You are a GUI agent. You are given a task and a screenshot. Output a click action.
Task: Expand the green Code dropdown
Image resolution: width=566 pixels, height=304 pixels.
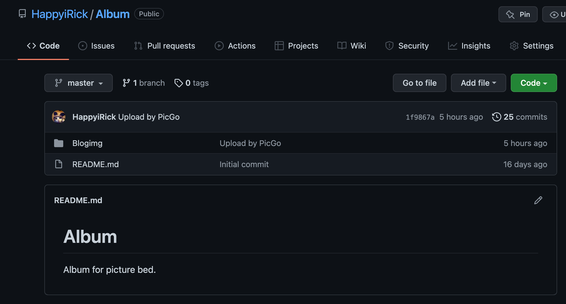[534, 83]
